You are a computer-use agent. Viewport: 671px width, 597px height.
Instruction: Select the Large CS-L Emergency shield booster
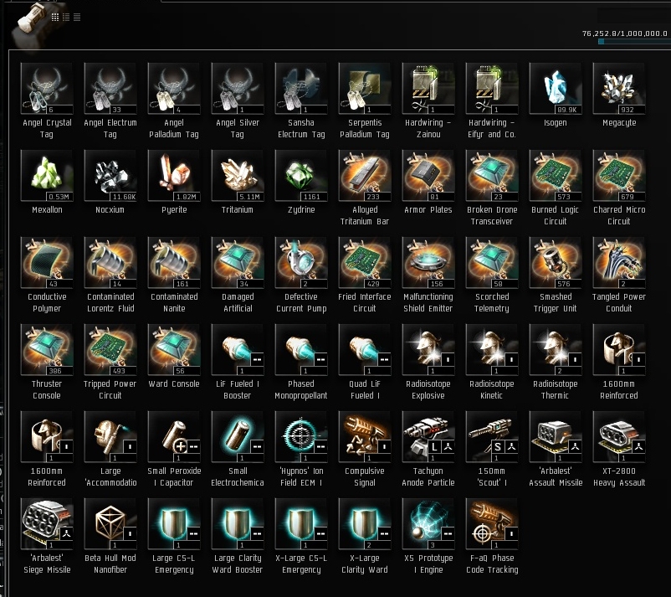click(x=174, y=524)
